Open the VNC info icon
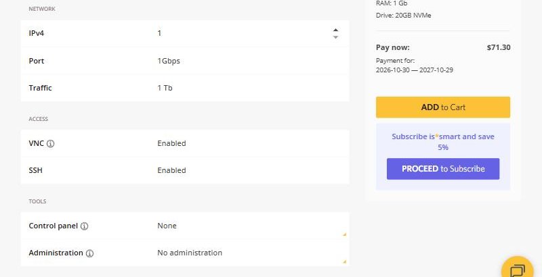 click(50, 144)
